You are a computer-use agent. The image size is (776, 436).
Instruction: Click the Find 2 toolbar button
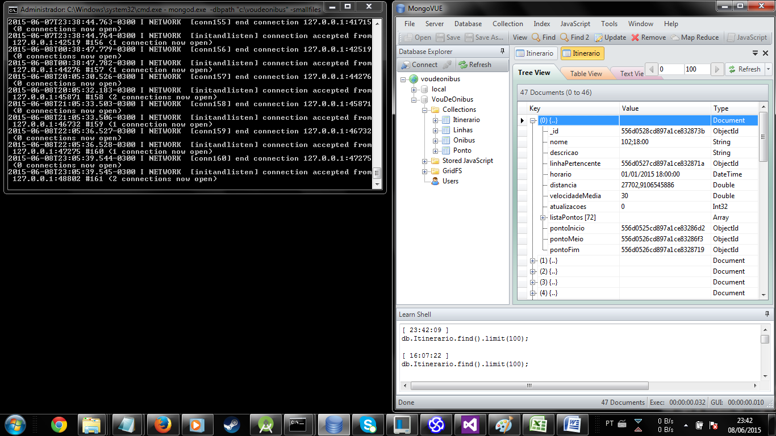click(x=575, y=37)
